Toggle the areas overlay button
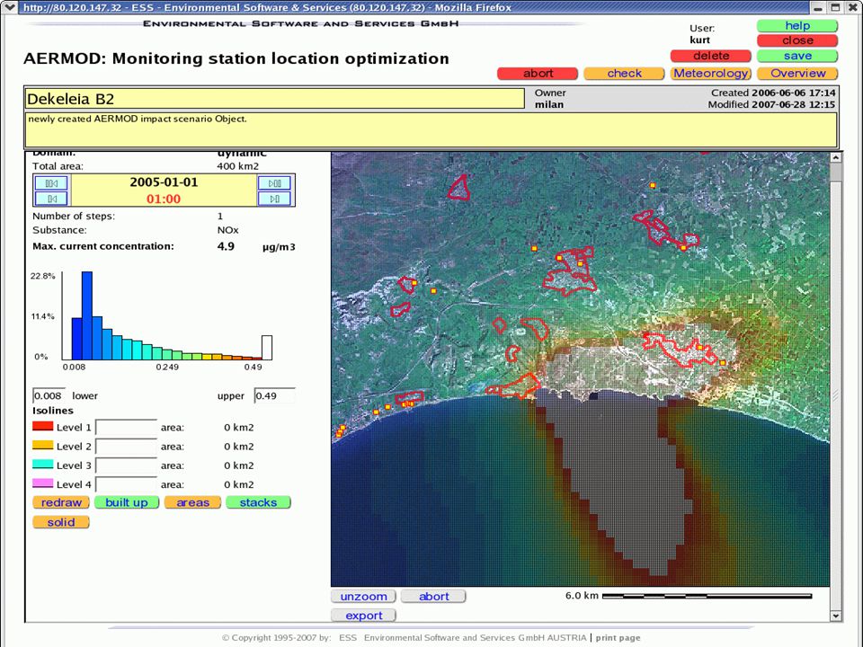The height and width of the screenshot is (647, 863). [x=192, y=502]
